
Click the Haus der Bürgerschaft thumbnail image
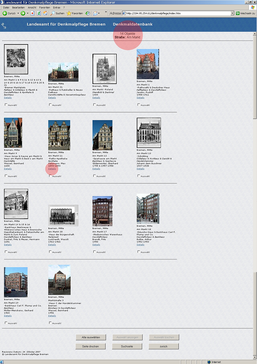click(63, 215)
